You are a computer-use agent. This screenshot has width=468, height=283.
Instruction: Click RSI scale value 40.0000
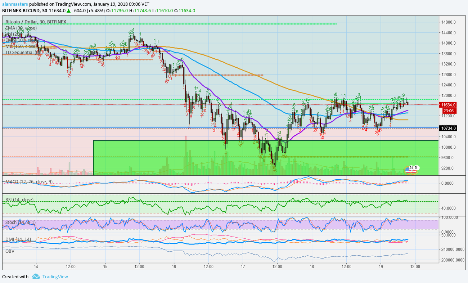point(449,208)
